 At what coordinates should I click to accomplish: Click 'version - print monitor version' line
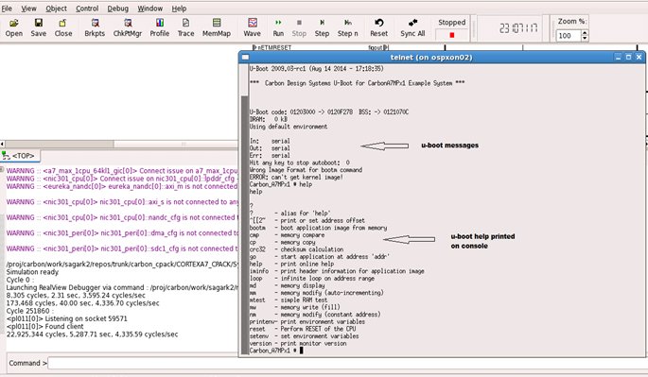(x=298, y=344)
